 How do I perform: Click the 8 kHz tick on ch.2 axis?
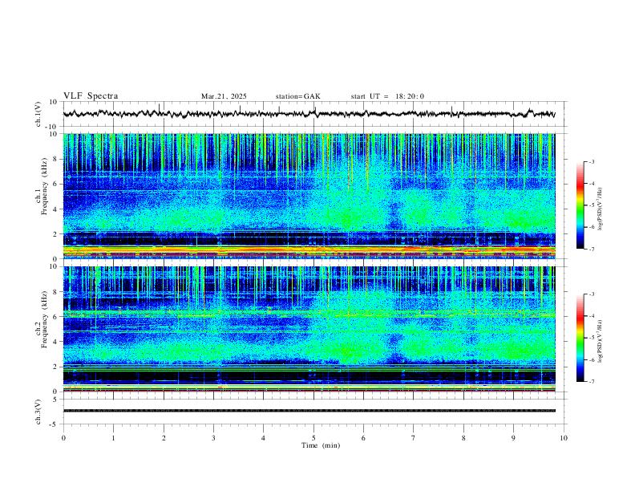click(x=55, y=292)
